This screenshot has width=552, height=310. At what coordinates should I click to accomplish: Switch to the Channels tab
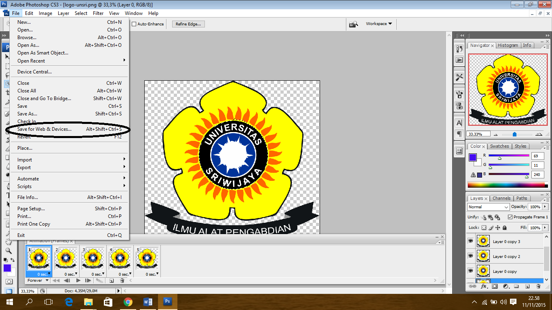pyautogui.click(x=501, y=198)
